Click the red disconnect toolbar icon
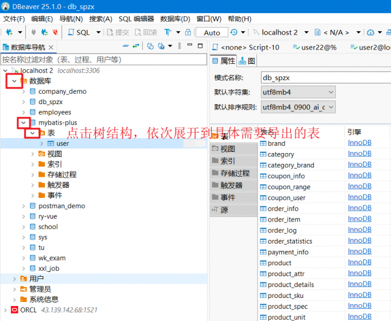The height and width of the screenshot is (321, 391). (x=55, y=32)
